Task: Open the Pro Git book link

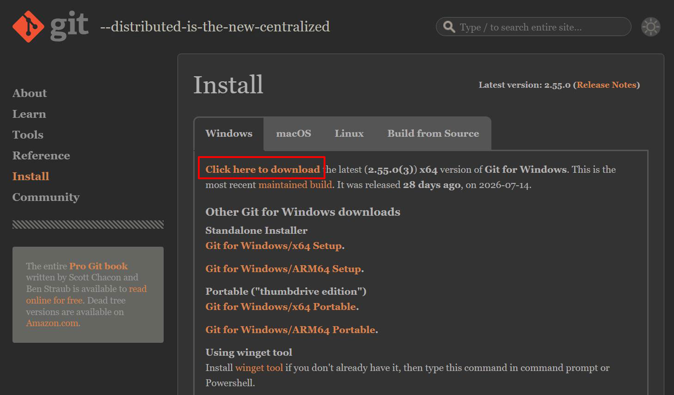Action: pos(98,266)
